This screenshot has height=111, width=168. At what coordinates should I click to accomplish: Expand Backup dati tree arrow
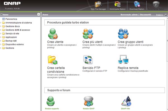coord(1,41)
